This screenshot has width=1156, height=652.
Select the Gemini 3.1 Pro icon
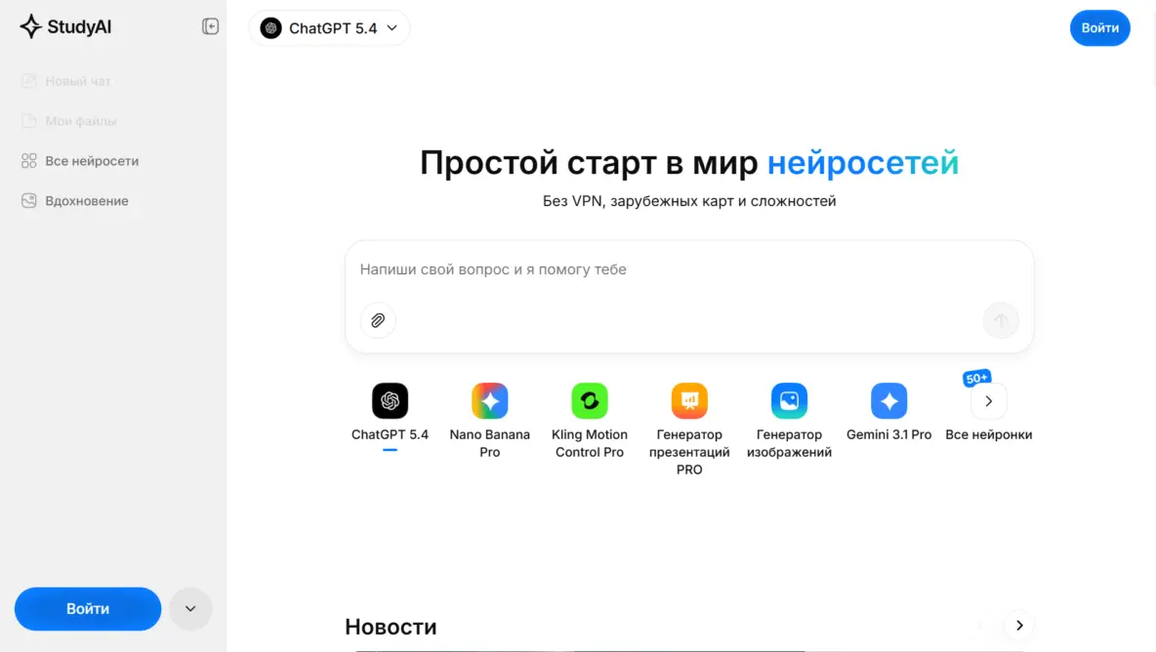pos(888,401)
